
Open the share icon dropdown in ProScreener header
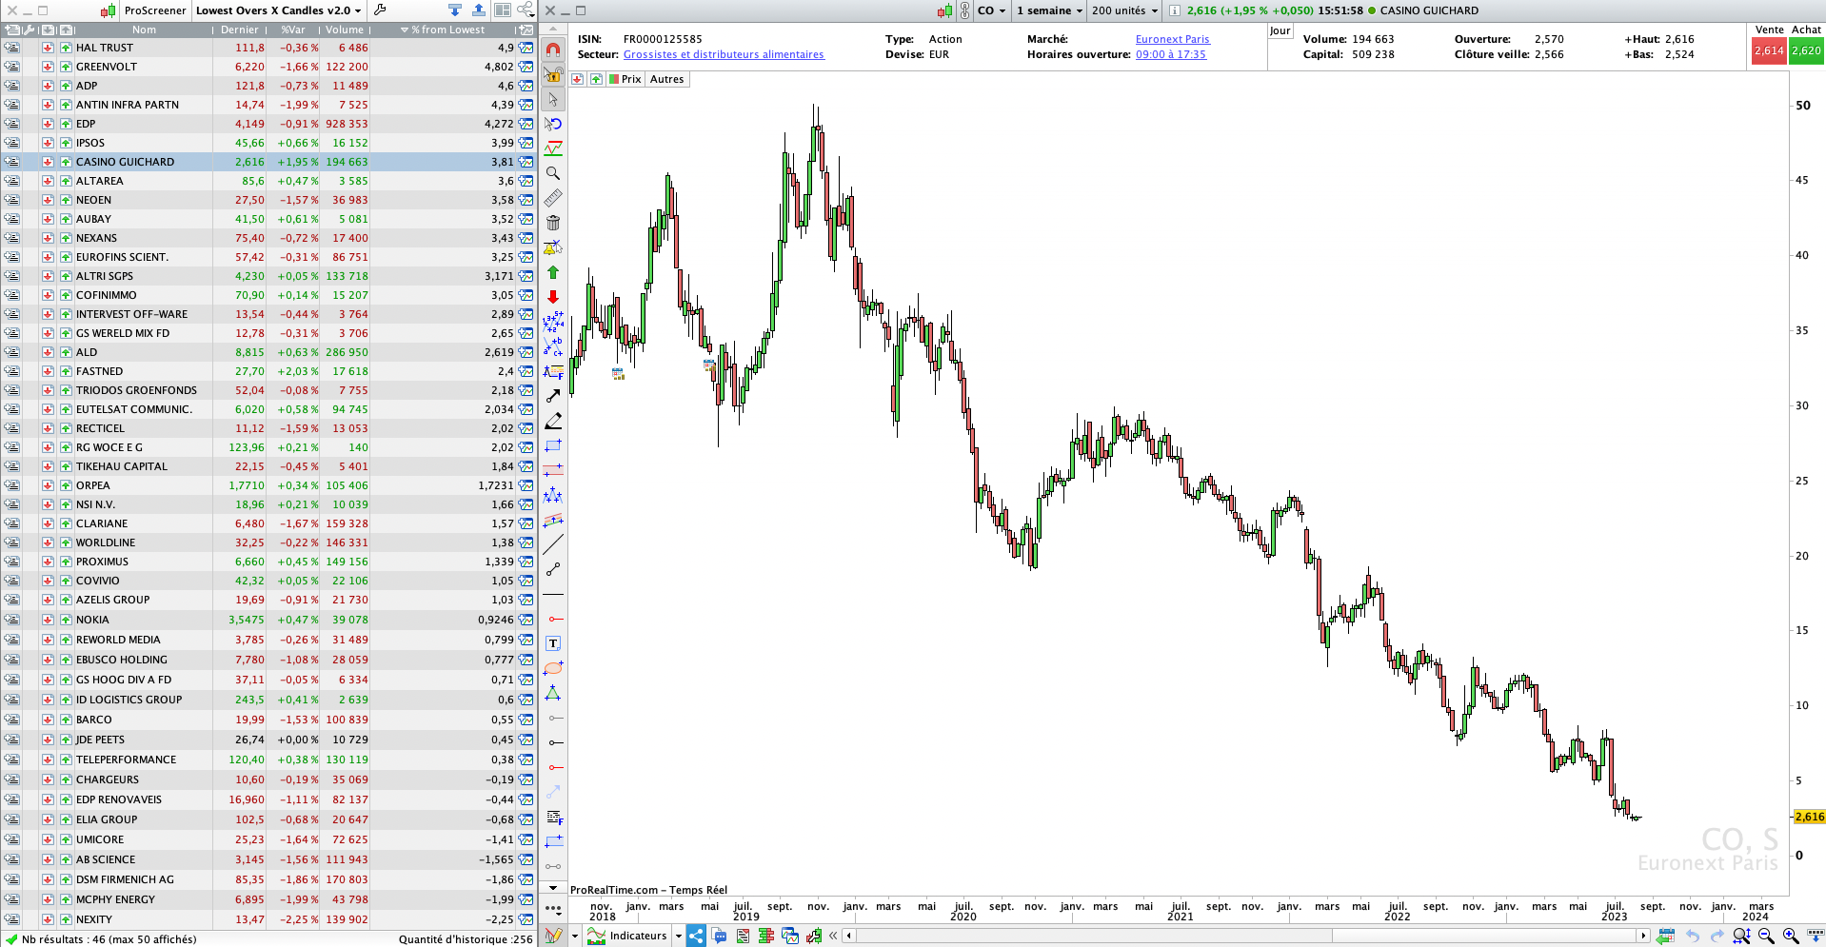point(526,10)
